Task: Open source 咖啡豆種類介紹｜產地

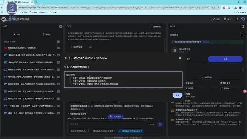Action: click(31, 91)
